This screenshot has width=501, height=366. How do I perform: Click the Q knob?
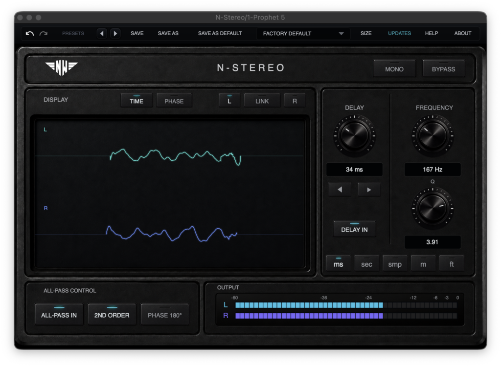click(433, 208)
